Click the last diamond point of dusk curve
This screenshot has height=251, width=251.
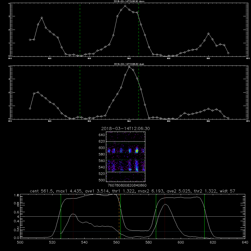(228, 118)
